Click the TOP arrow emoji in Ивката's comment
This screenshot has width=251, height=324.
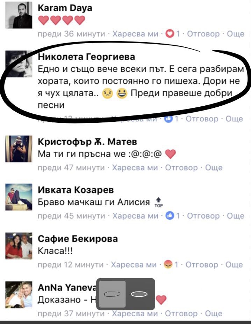click(x=158, y=202)
